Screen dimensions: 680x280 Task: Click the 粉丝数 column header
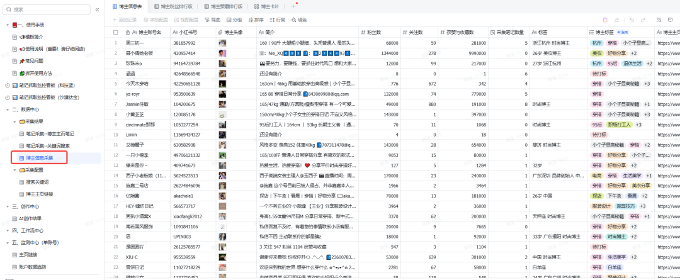[380, 32]
